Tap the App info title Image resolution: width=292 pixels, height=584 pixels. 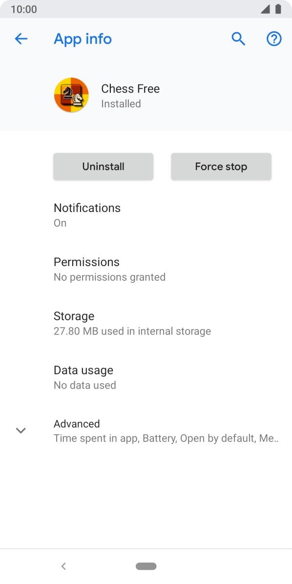click(83, 39)
